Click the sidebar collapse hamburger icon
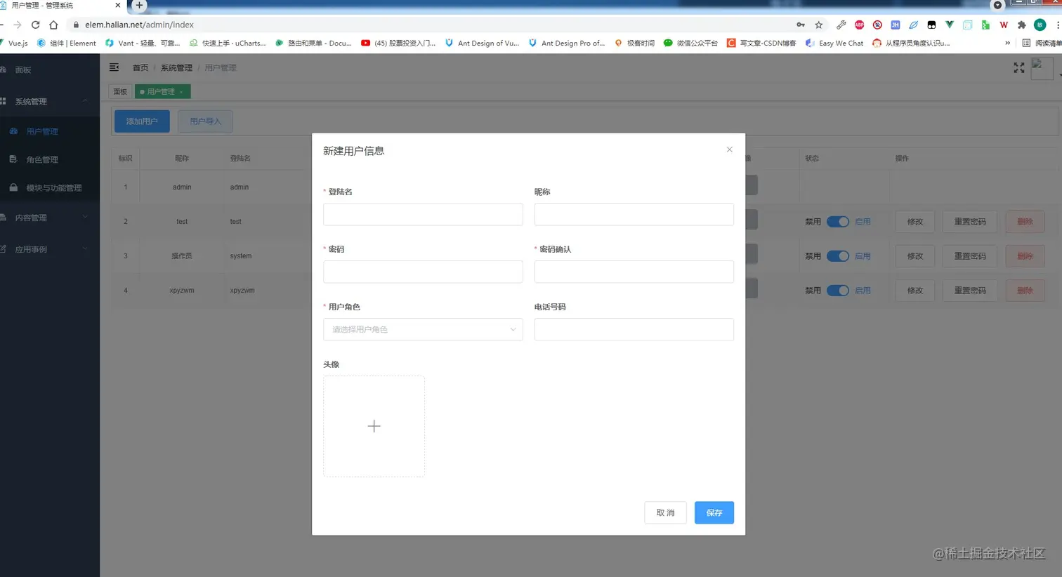Screen dimensions: 1062x577 click(x=114, y=67)
